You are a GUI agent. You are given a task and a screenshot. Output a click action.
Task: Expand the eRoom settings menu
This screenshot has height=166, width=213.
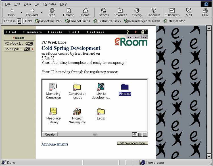coord(96,32)
